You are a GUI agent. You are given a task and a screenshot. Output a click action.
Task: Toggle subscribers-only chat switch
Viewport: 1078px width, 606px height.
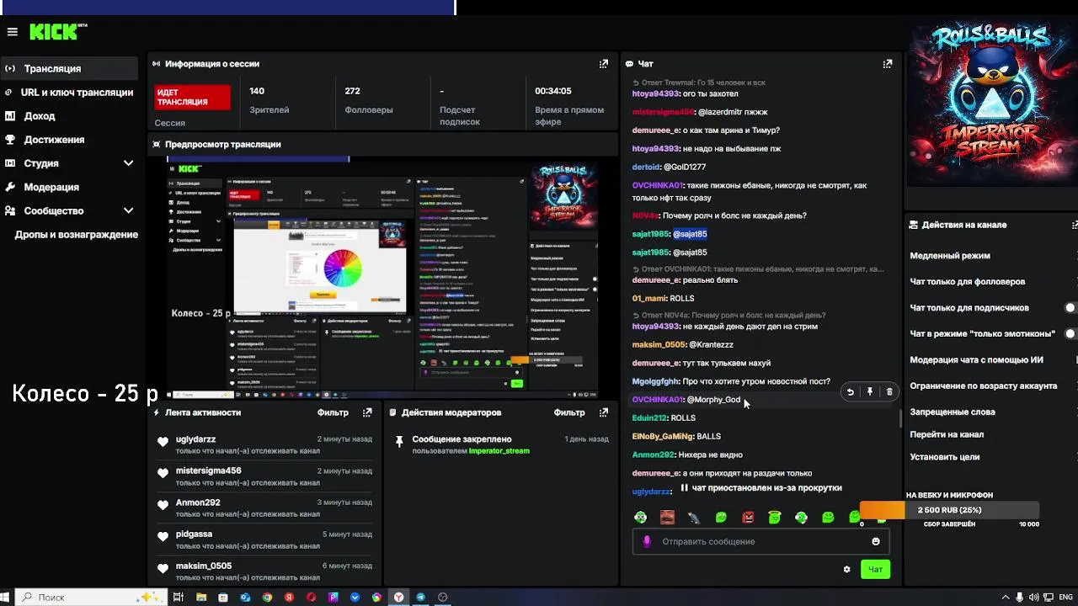(1071, 307)
